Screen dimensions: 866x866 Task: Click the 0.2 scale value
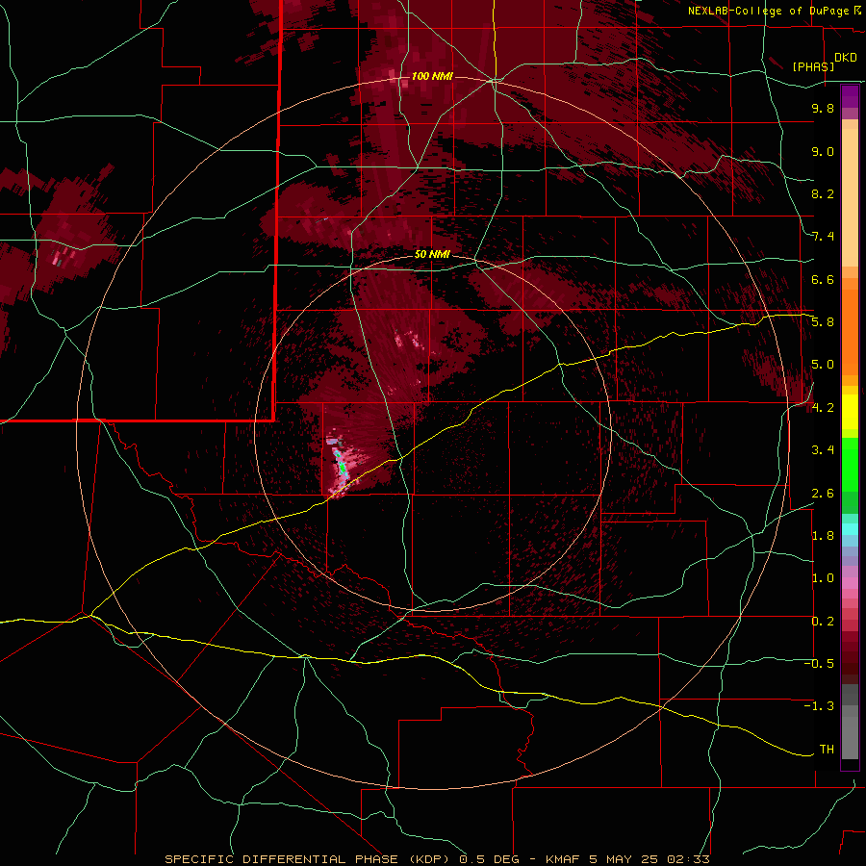coord(823,622)
